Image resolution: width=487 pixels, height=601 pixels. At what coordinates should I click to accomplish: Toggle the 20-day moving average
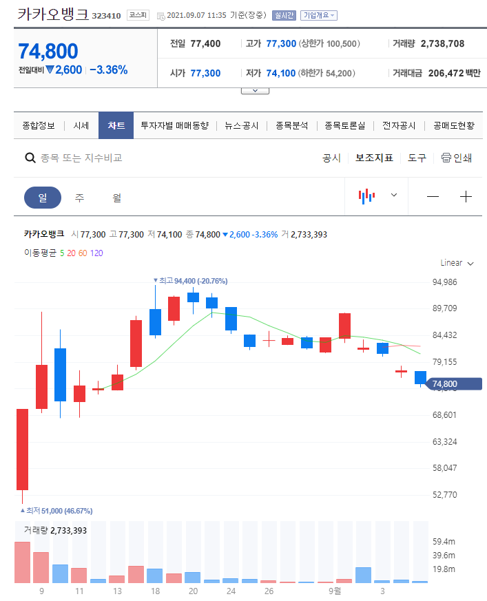pyautogui.click(x=72, y=253)
